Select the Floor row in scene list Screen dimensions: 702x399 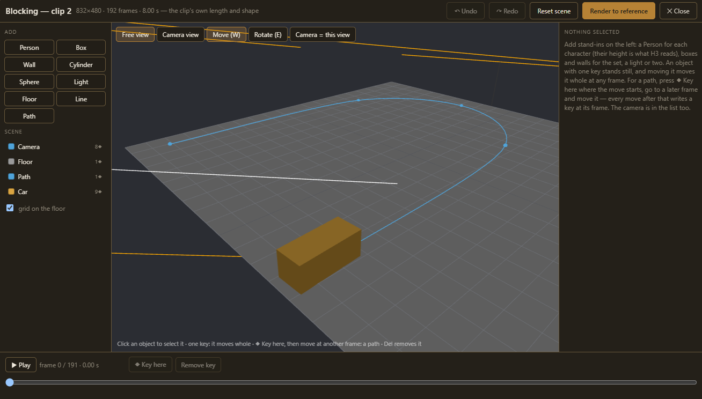pos(55,161)
